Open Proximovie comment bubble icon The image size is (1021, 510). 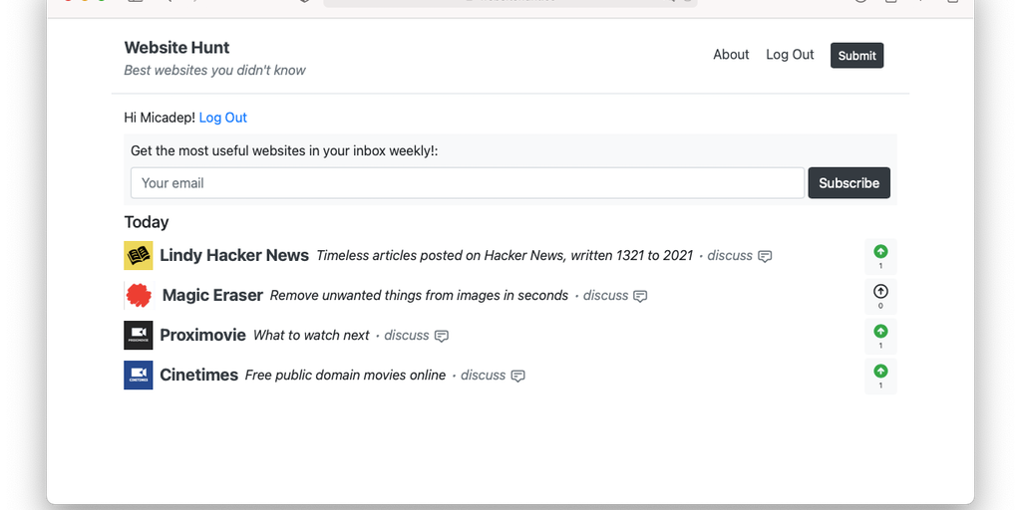click(x=442, y=336)
